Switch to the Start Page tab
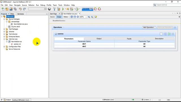This screenshot has height=102, width=181. (53, 14)
